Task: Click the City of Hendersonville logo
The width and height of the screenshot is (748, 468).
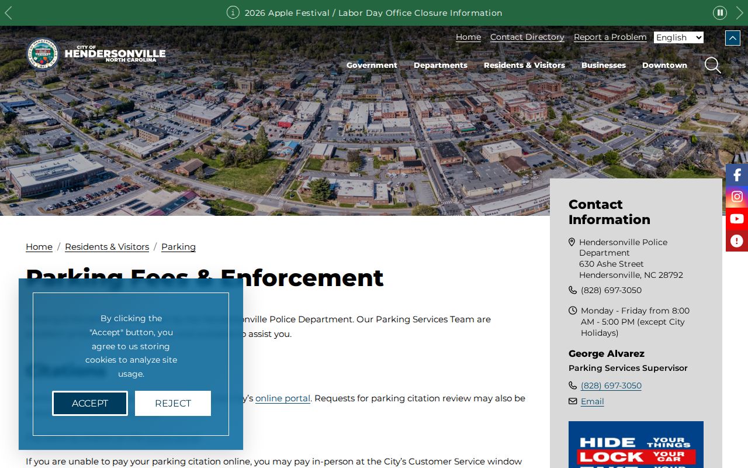Action: click(96, 54)
